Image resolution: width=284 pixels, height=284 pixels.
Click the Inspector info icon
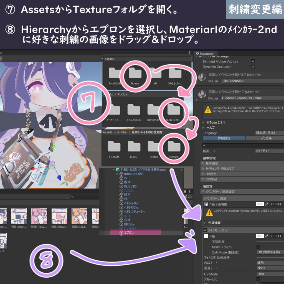(197, 54)
